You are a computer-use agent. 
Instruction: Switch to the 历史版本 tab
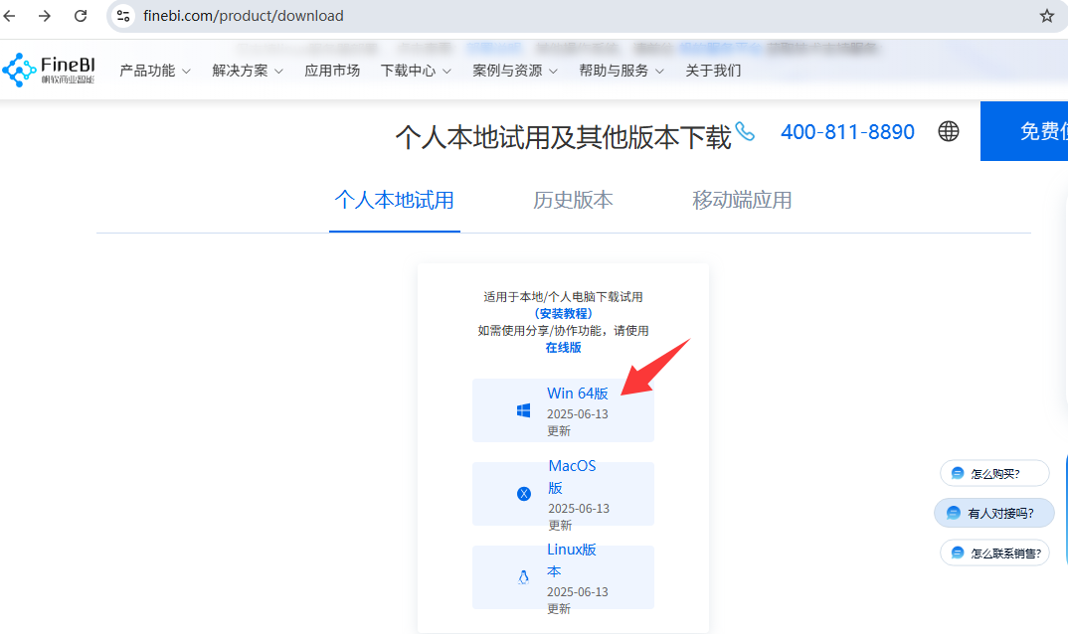(573, 200)
